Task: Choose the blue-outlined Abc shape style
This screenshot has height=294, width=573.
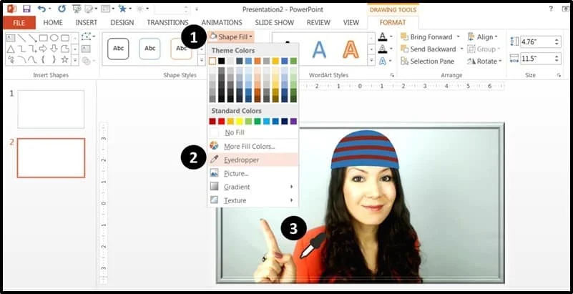Action: pyautogui.click(x=150, y=49)
